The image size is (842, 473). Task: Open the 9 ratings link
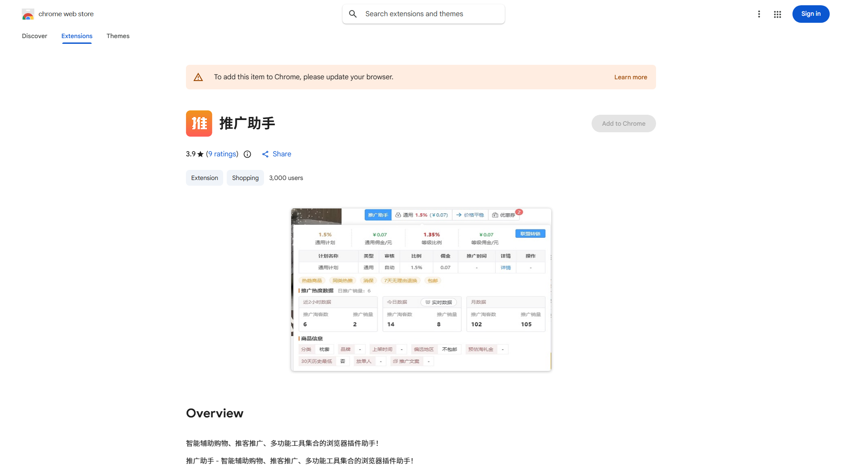click(x=222, y=154)
